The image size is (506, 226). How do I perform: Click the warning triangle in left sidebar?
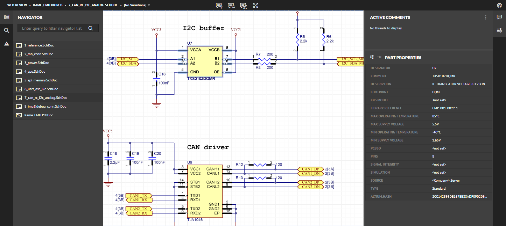point(6,43)
